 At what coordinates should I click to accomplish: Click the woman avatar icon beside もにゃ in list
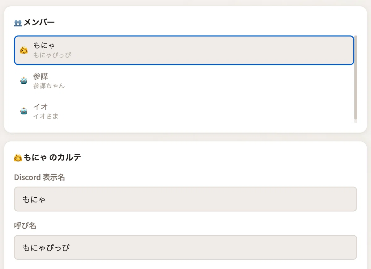[x=24, y=50]
